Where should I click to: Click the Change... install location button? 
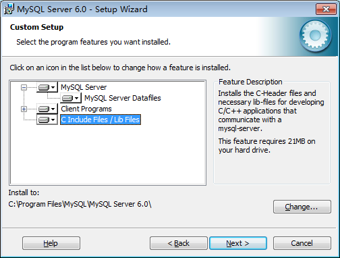pos(302,207)
